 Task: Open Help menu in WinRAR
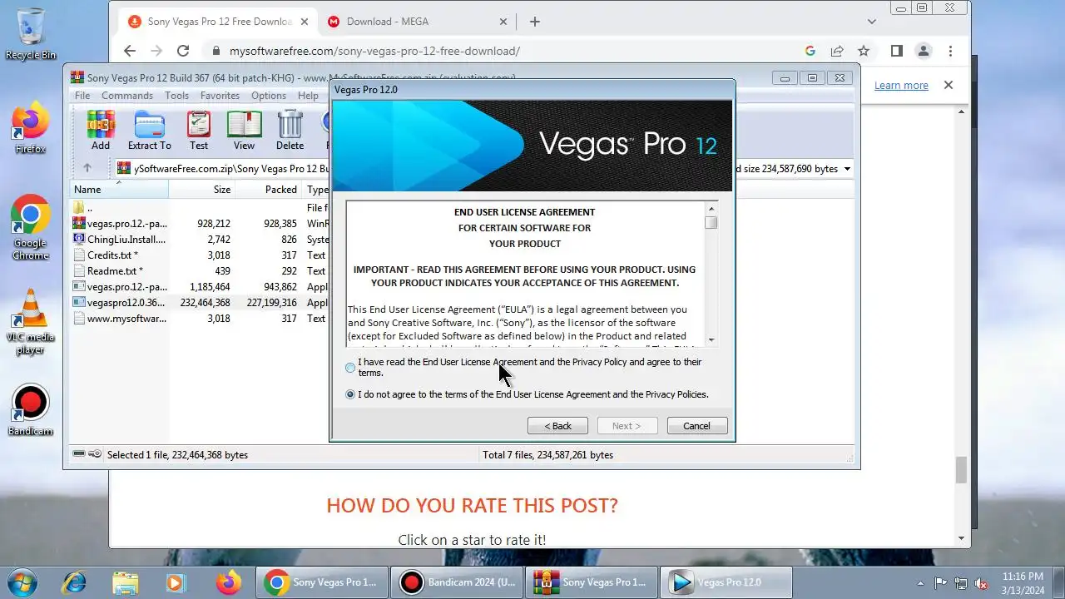pos(308,96)
